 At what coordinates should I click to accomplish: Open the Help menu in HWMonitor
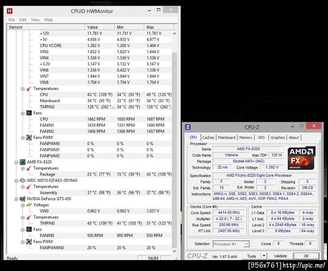coord(49,20)
